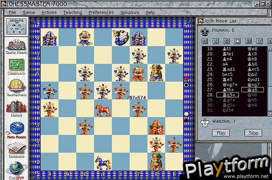Open the Game menu
This screenshot has height=180, width=272.
coord(28,12)
